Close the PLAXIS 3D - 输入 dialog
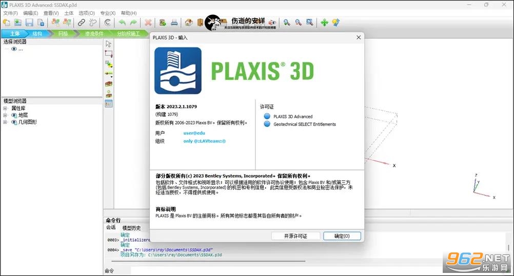This screenshot has width=514, height=276. point(359,38)
